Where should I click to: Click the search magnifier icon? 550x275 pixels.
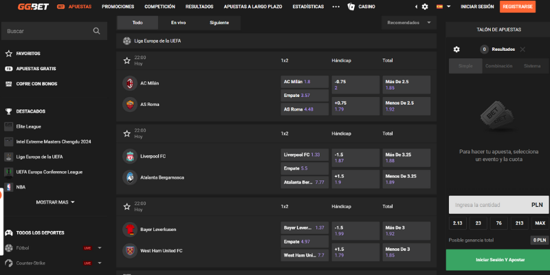click(x=96, y=31)
